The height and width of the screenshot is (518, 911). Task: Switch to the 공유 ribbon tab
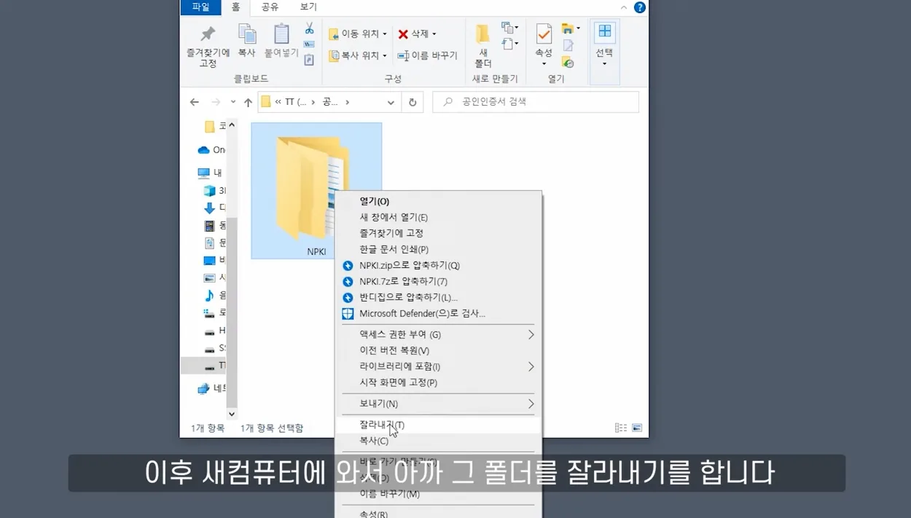270,7
